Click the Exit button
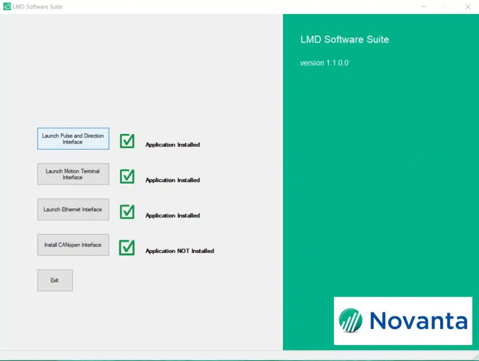Screen dimensions: 479x361 click(x=55, y=281)
